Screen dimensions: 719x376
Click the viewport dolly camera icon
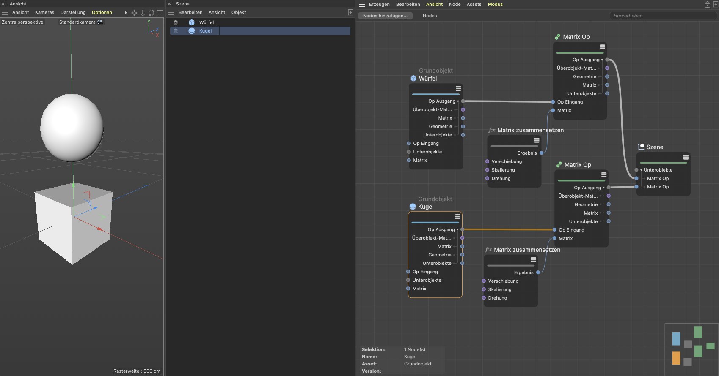[143, 13]
